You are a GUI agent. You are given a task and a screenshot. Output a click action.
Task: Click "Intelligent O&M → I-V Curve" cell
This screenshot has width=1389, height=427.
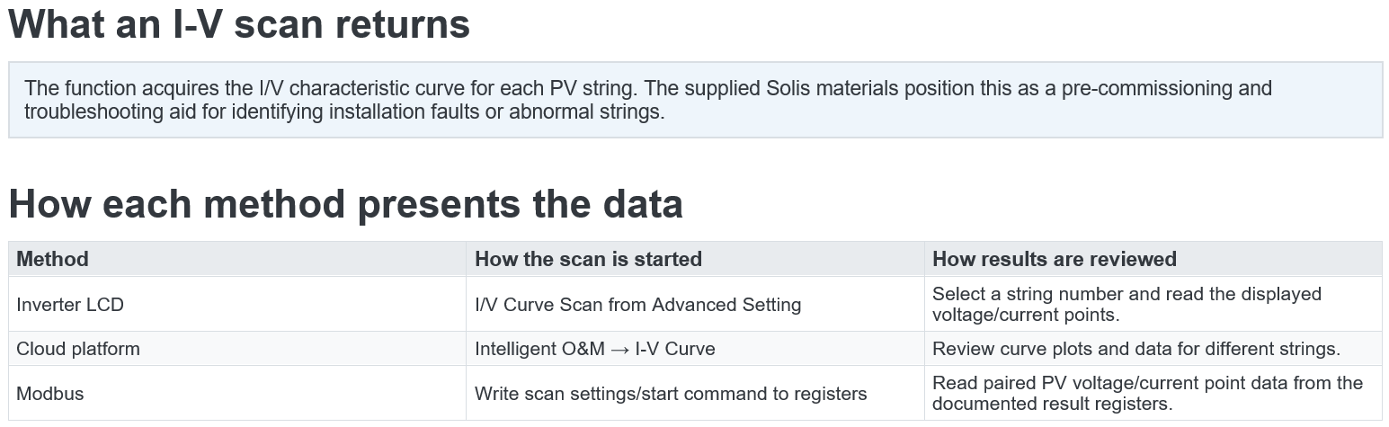(695, 348)
